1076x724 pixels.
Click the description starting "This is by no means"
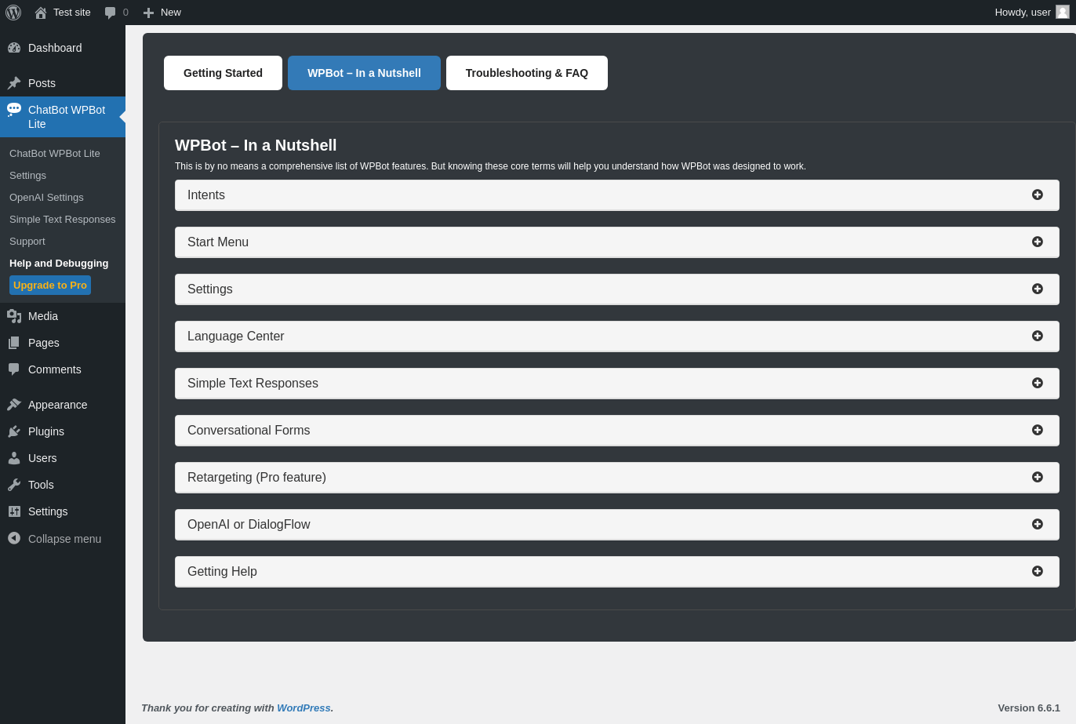[490, 166]
